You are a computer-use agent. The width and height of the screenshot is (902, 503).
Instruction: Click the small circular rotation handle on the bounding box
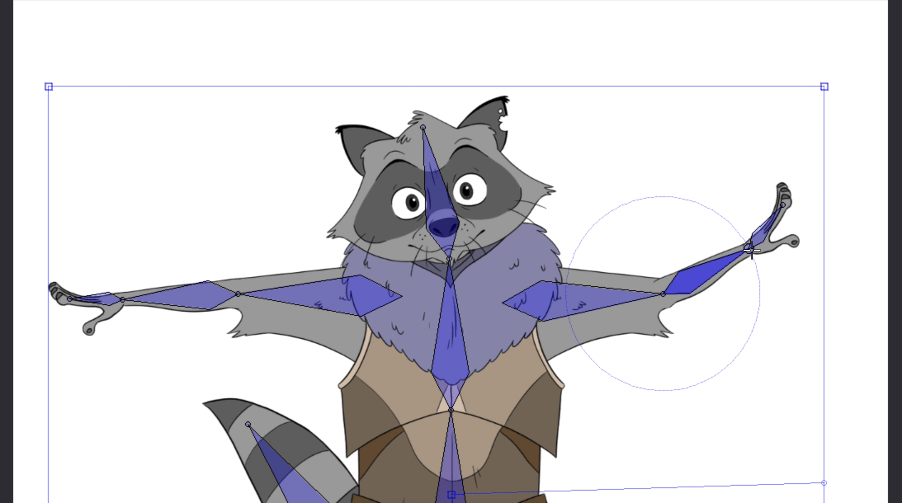pyautogui.click(x=824, y=483)
